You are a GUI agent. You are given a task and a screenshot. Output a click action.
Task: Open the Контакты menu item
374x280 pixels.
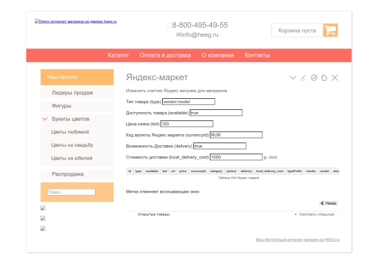257,55
